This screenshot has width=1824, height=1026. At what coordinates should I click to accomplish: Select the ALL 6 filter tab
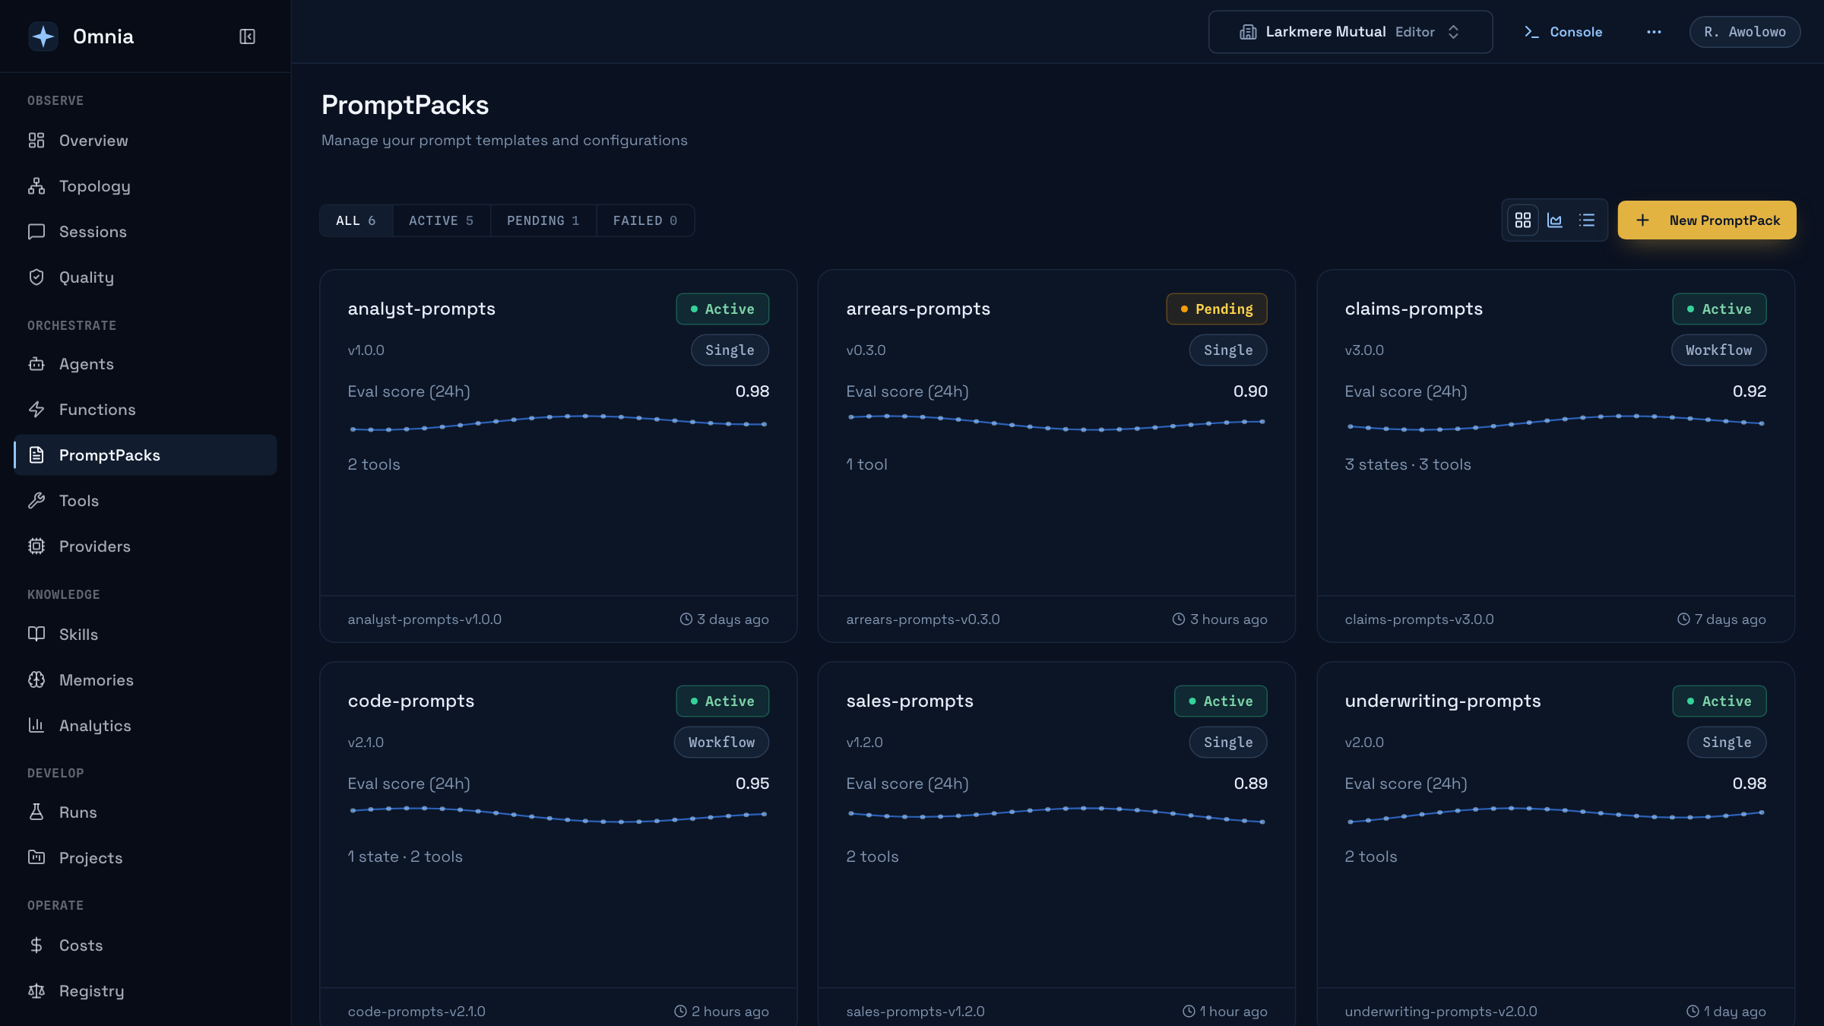(x=356, y=220)
